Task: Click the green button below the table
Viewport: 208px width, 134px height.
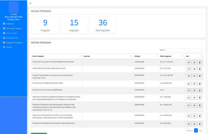Action: click(x=39, y=133)
